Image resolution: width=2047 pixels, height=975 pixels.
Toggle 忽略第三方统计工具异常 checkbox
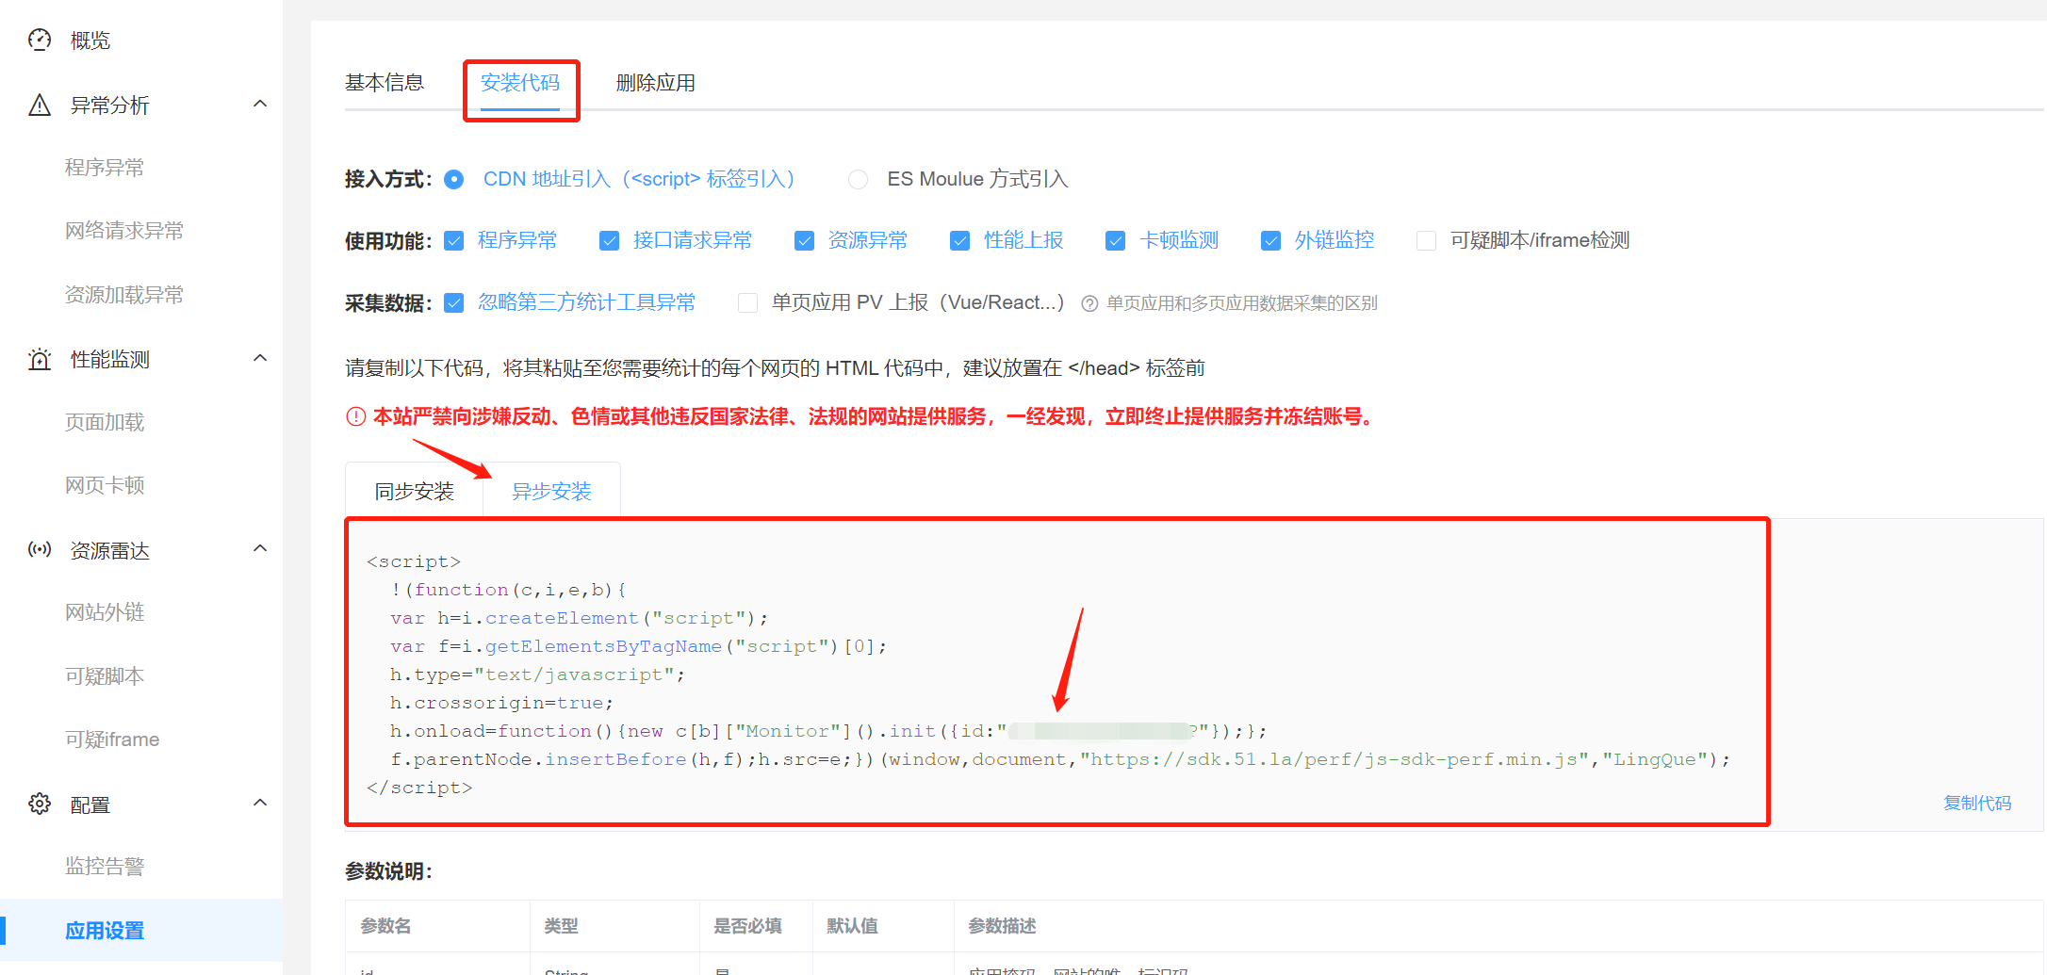(x=454, y=302)
